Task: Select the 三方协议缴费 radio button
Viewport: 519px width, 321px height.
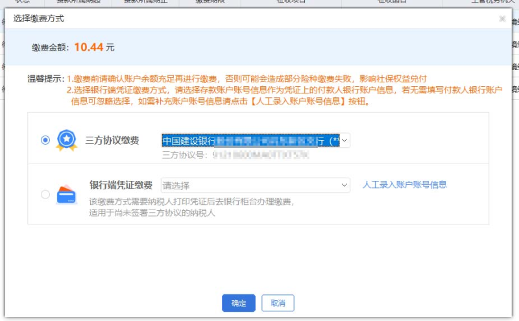Action: (45, 140)
